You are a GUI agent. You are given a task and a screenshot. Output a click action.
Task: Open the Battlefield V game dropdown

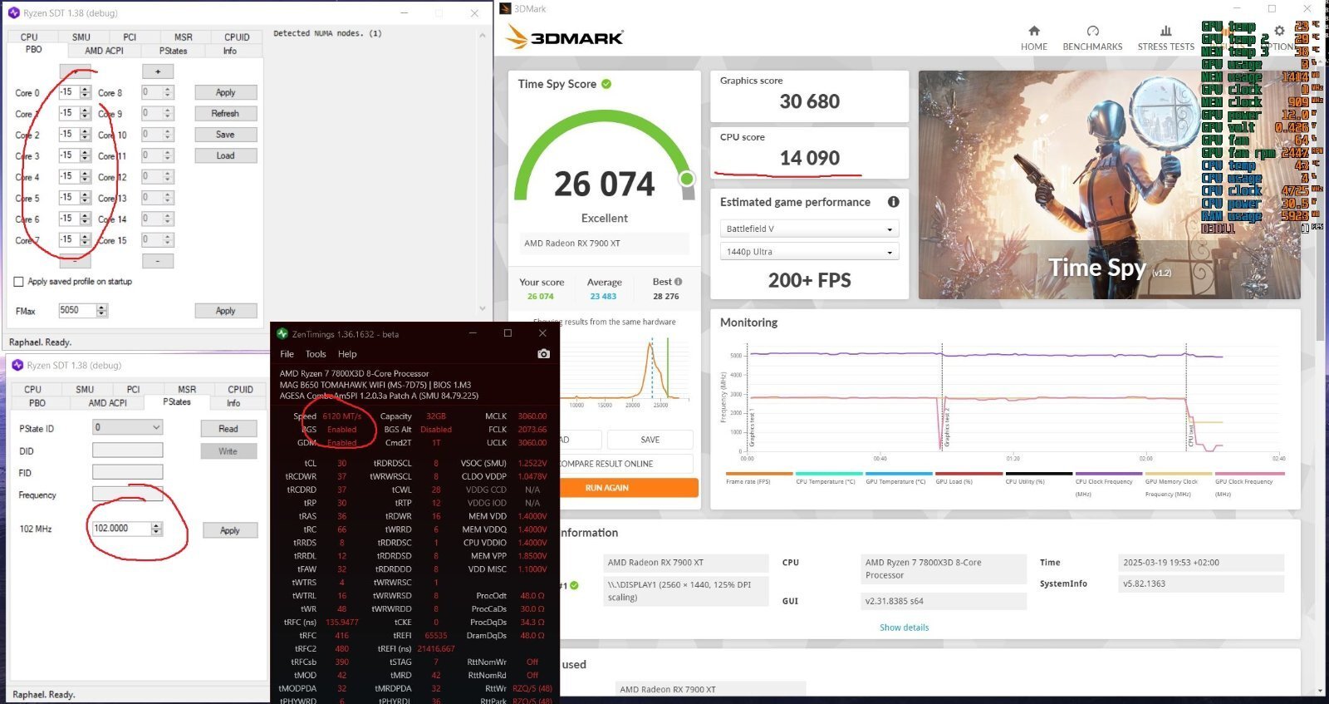810,229
